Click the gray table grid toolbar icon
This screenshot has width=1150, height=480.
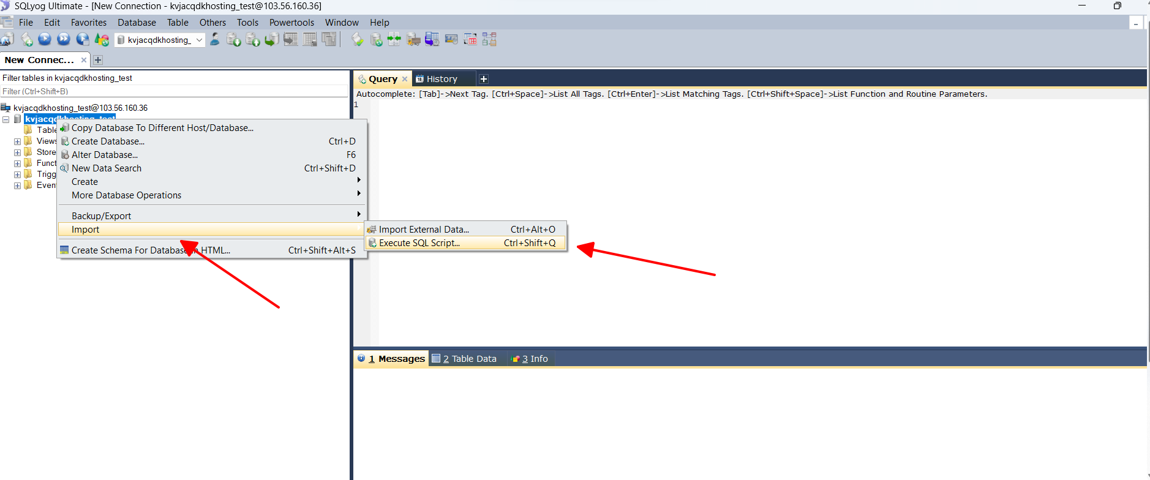310,40
